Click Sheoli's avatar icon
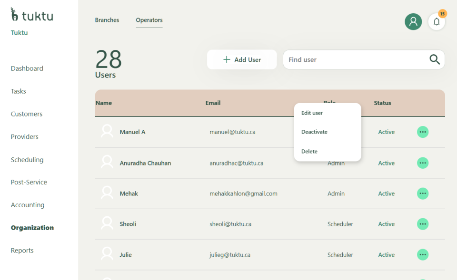457x280 pixels. coord(107,224)
